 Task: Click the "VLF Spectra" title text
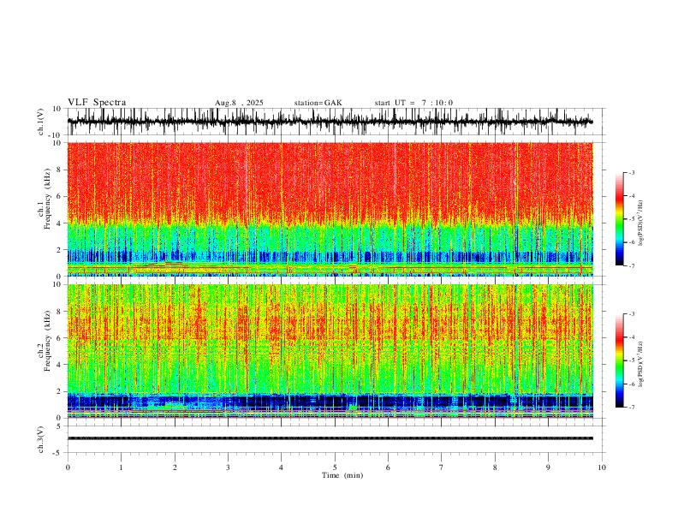(x=97, y=103)
